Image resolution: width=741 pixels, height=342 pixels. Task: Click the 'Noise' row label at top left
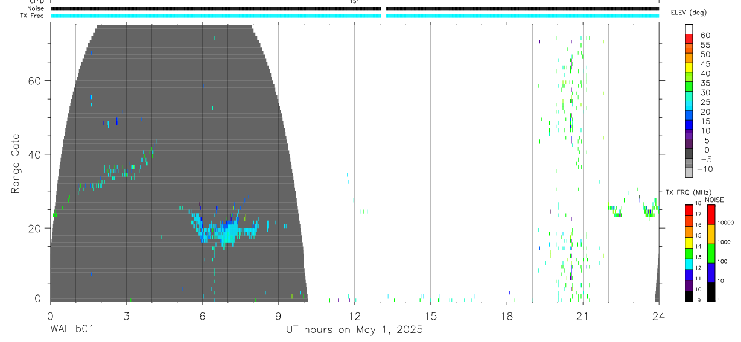tap(35, 8)
